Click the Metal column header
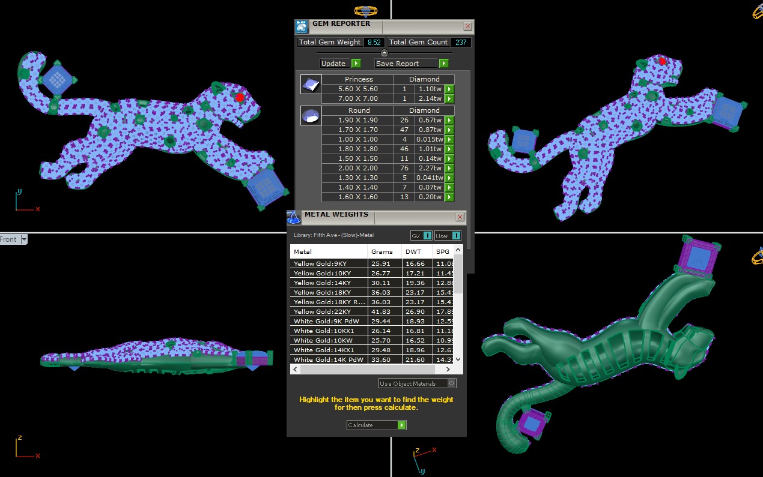 329,251
